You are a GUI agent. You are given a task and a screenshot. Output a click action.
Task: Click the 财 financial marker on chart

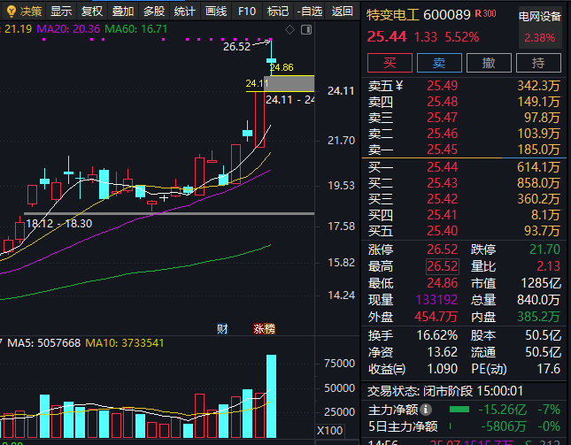(x=222, y=329)
